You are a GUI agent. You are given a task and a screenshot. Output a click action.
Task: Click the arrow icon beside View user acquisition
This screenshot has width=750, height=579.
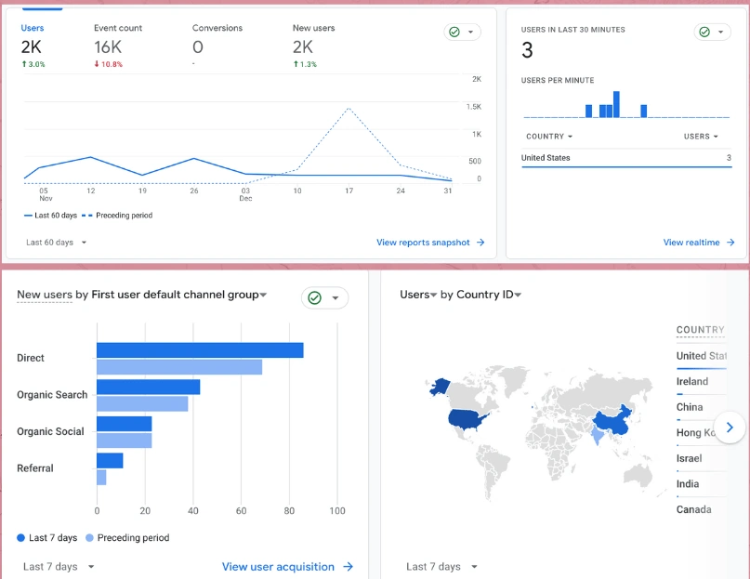(349, 566)
